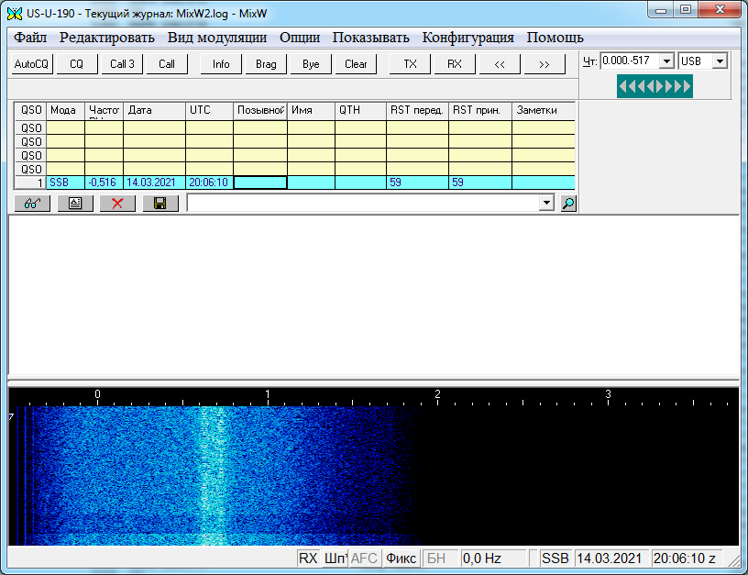Open the Опции menu
The image size is (748, 575).
coord(300,38)
